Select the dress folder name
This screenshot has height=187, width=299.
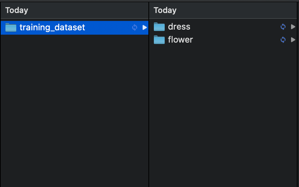point(179,27)
